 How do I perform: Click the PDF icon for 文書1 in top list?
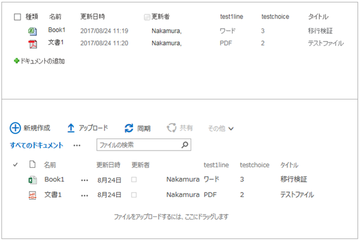pos(33,44)
